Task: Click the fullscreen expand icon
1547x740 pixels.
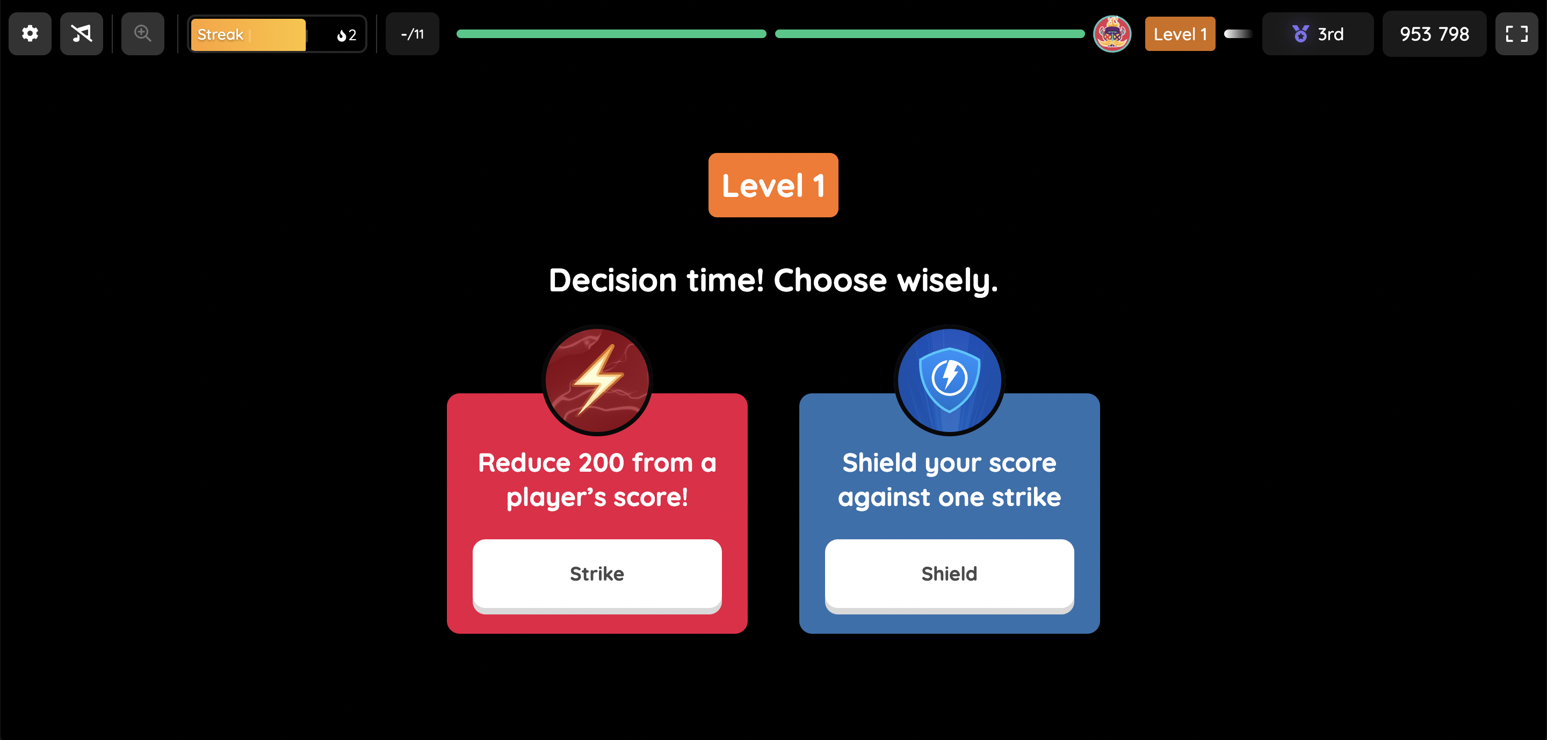Action: [x=1517, y=34]
